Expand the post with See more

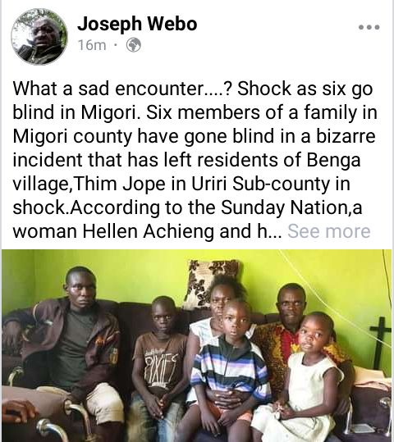coord(329,231)
